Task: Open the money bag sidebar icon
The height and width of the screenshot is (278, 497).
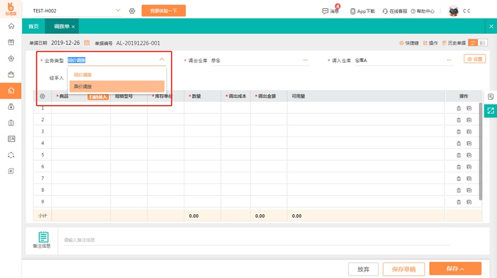Action: (11, 107)
